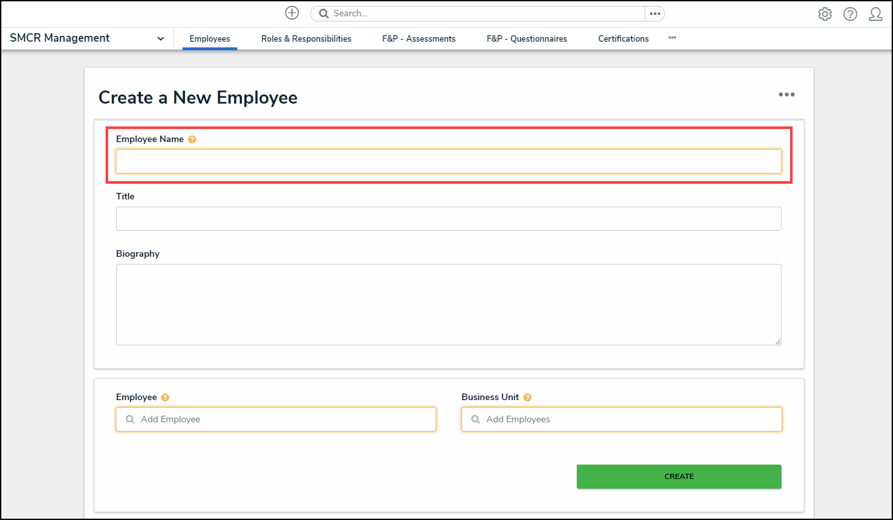This screenshot has height=520, width=893.
Task: Click inside the Employee Name field
Action: coord(448,161)
